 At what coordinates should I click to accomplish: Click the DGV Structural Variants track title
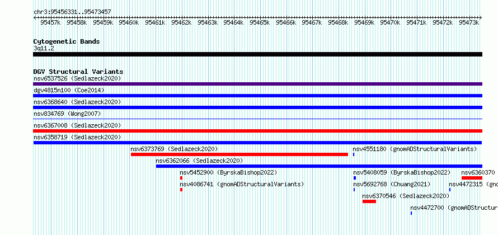78,72
